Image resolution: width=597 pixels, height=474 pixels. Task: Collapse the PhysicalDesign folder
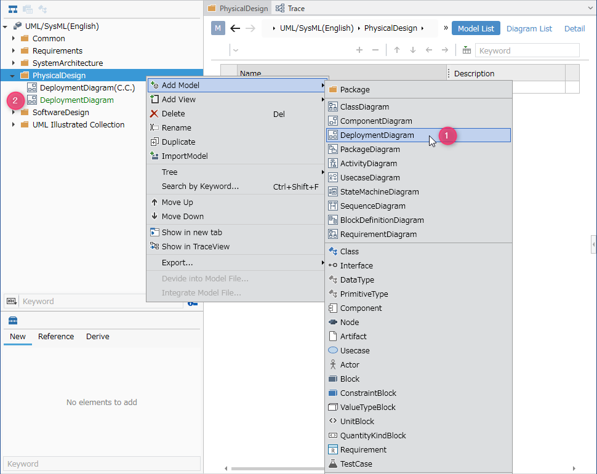point(12,75)
